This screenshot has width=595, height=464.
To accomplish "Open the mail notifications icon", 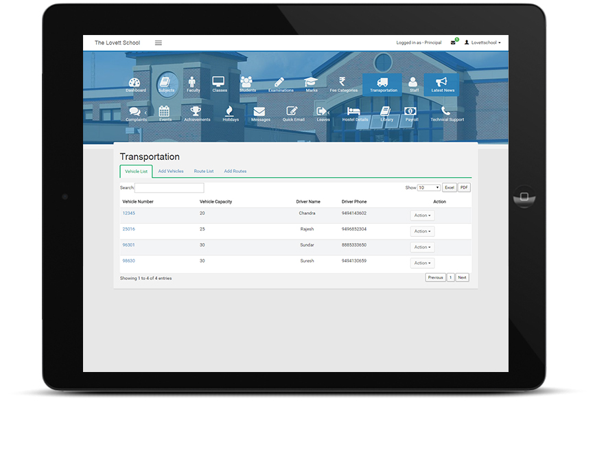I will click(453, 43).
